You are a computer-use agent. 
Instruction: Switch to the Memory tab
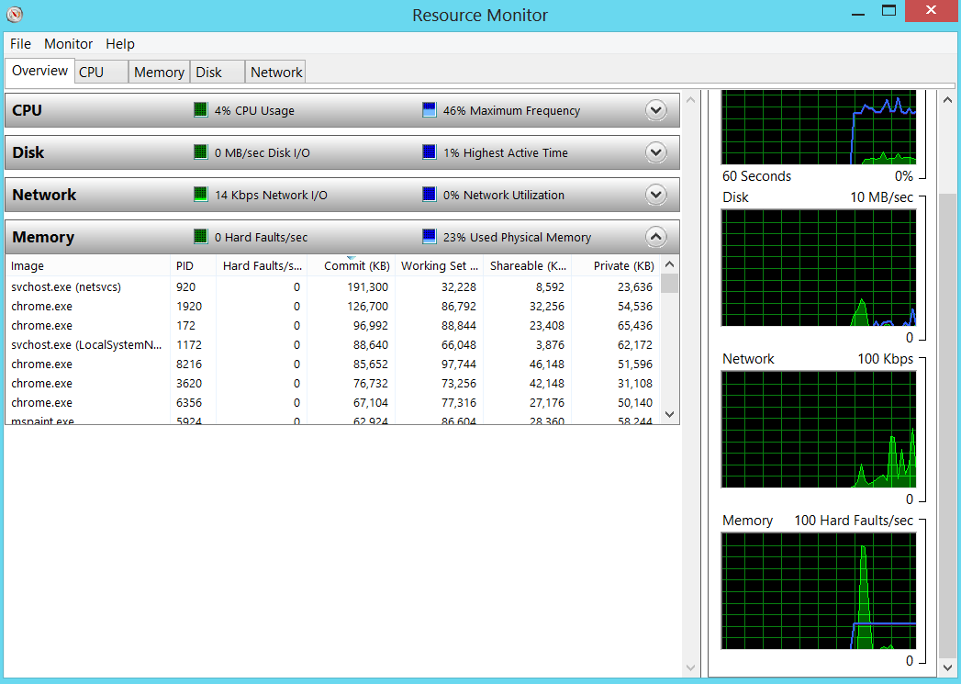159,73
